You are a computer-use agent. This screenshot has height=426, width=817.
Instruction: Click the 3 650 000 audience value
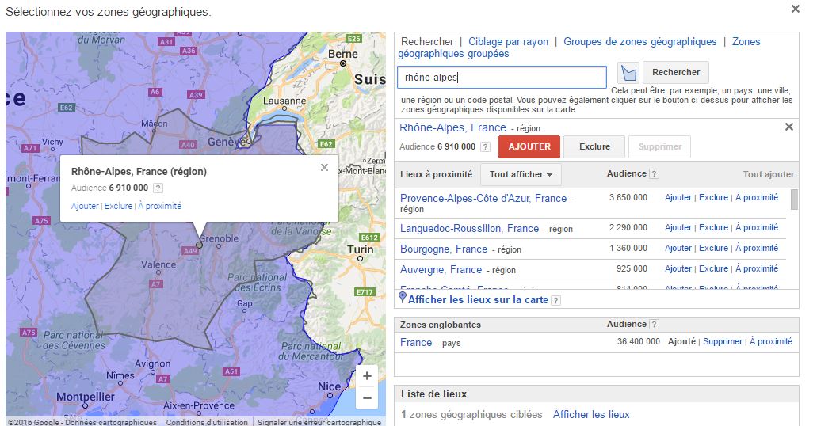(628, 197)
